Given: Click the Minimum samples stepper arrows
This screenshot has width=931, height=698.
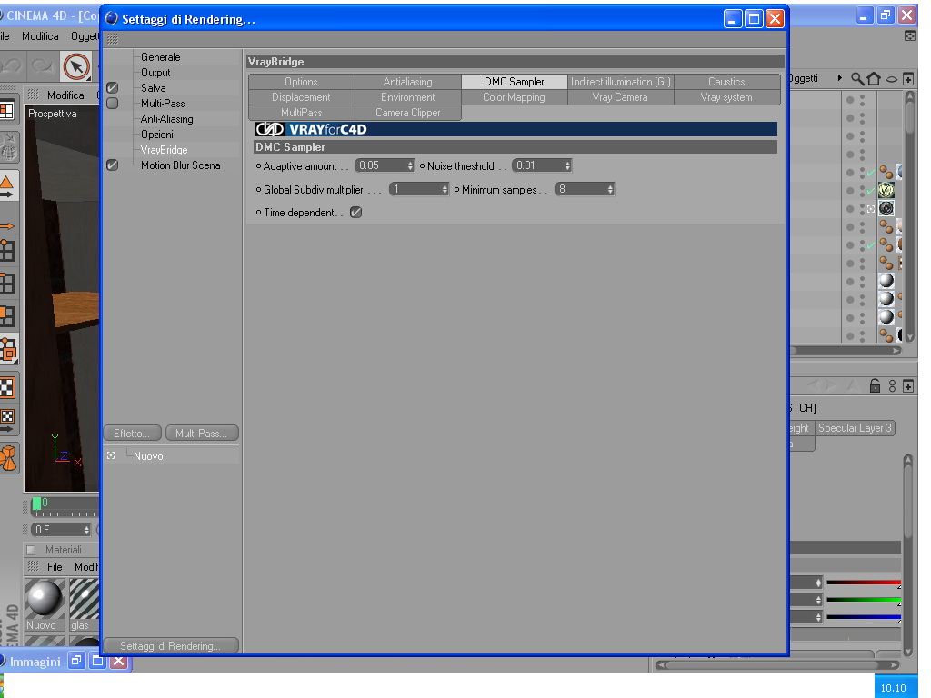Looking at the screenshot, I should tap(610, 189).
